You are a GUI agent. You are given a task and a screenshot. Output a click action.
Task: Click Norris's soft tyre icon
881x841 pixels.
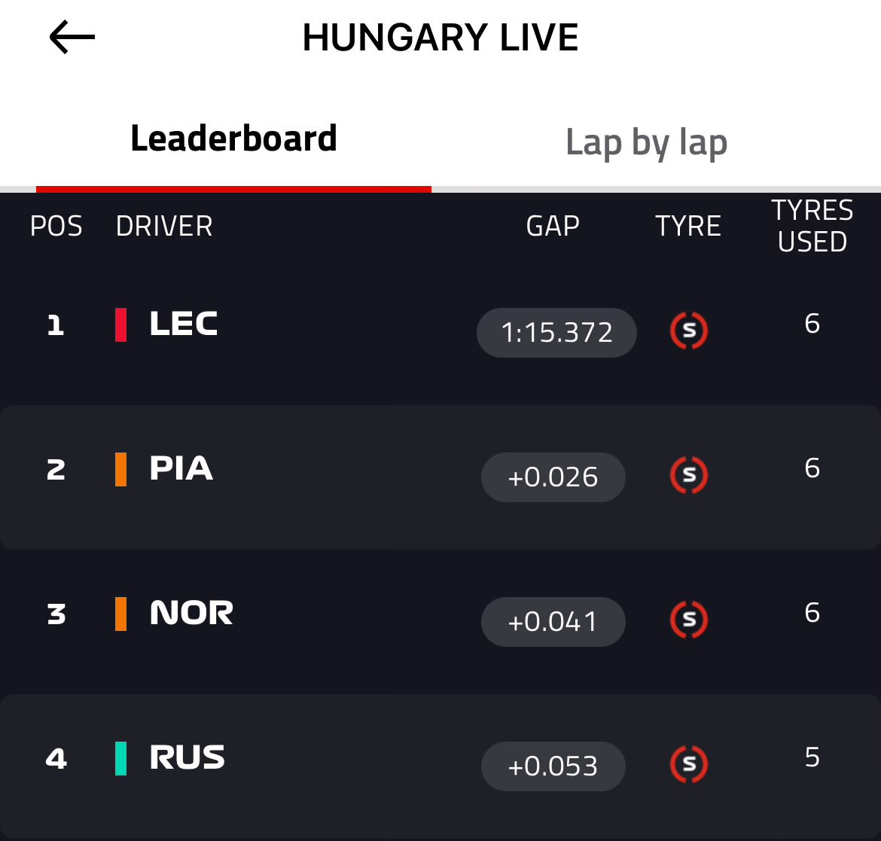pos(688,620)
